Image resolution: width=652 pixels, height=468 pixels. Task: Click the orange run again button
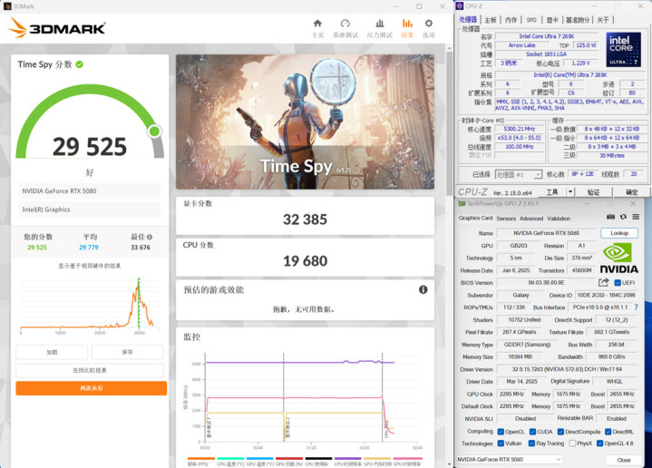click(92, 388)
